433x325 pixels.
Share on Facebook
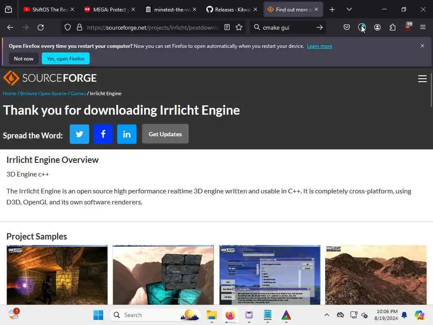(103, 134)
